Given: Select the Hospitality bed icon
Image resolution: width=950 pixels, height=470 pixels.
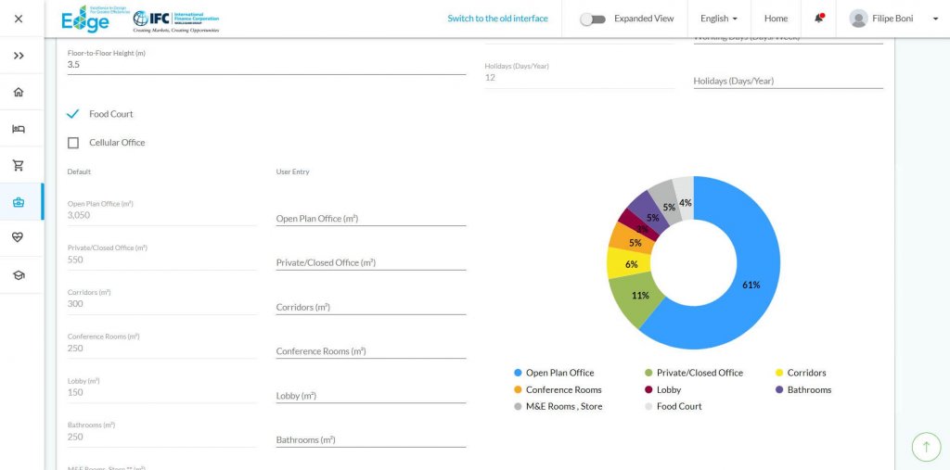Looking at the screenshot, I should point(19,129).
